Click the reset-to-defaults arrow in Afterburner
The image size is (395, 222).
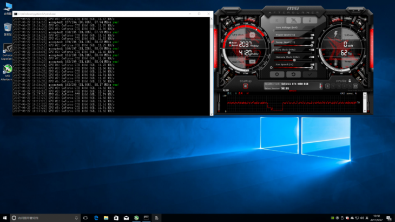click(293, 74)
